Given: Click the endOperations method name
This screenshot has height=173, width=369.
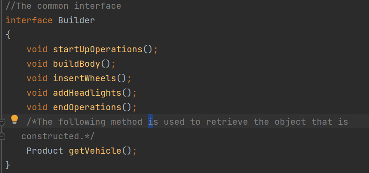Looking at the screenshot, I should pos(87,108).
